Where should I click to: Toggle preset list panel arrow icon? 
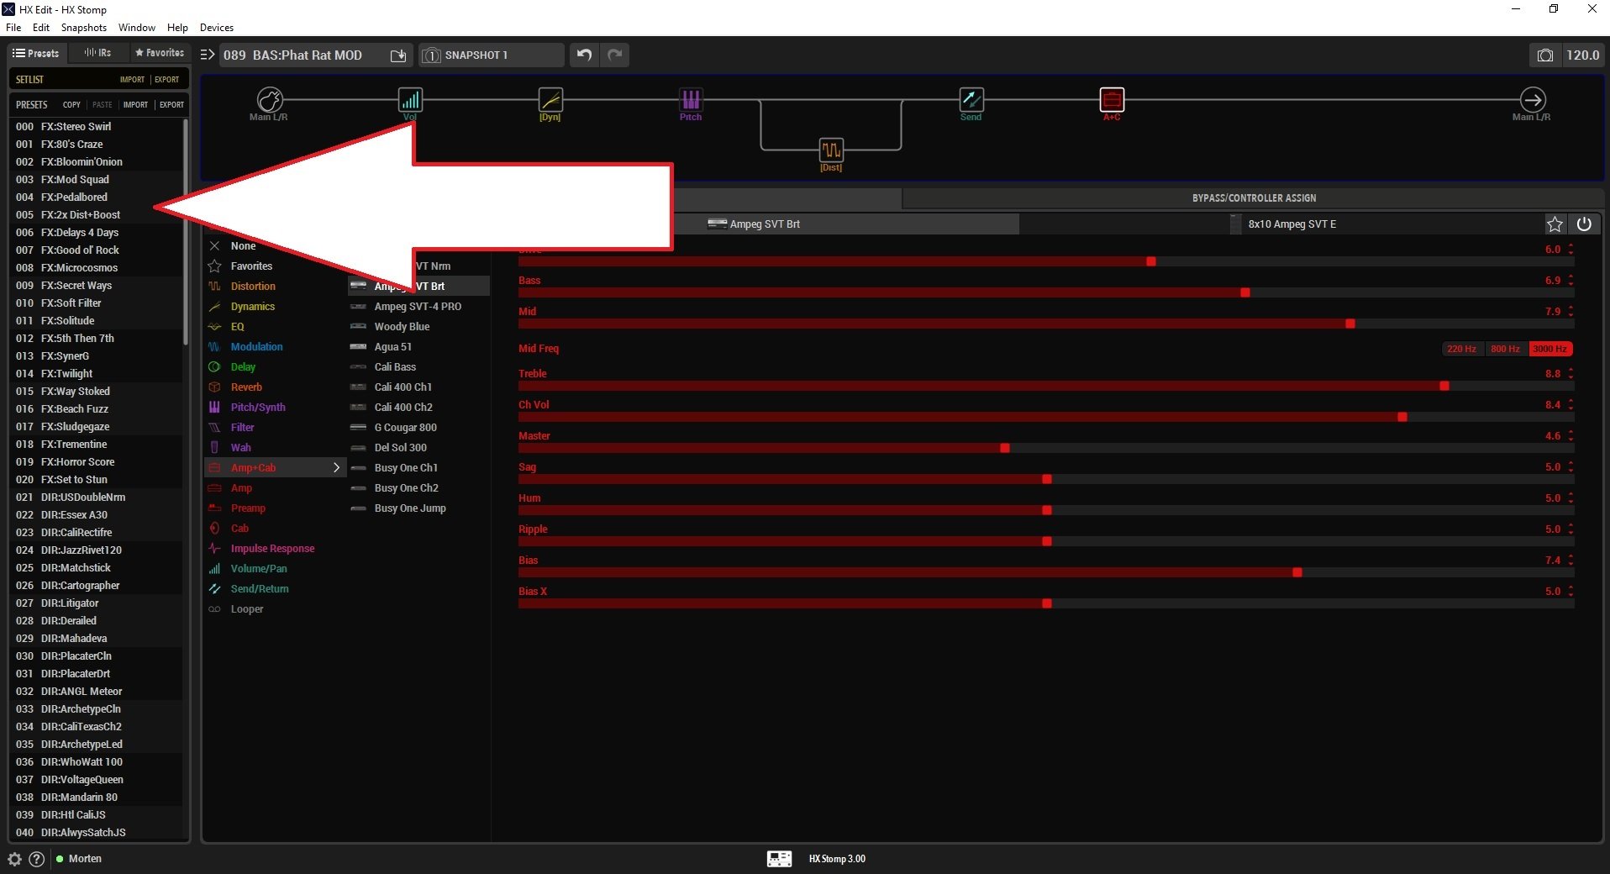tap(208, 55)
